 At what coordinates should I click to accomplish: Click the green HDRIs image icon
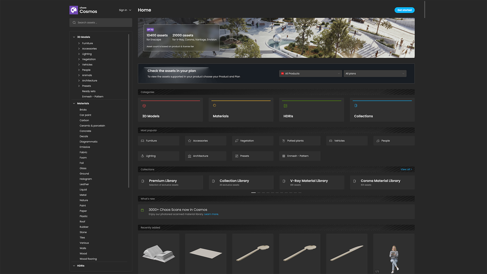pos(285,106)
